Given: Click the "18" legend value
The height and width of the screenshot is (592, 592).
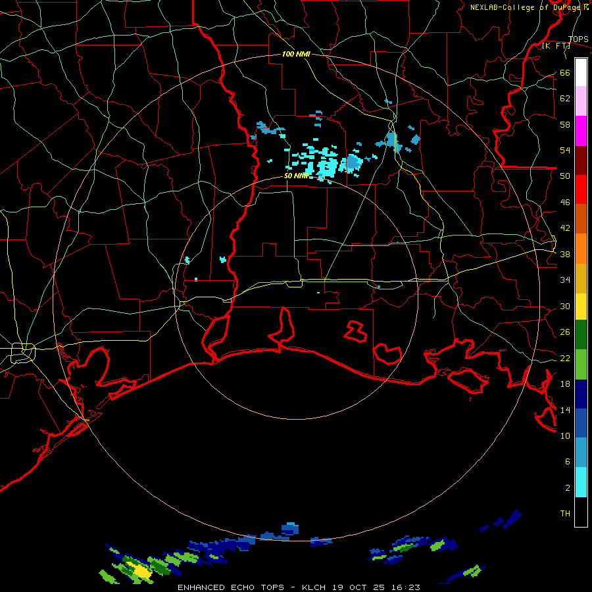Looking at the screenshot, I should pyautogui.click(x=565, y=384).
